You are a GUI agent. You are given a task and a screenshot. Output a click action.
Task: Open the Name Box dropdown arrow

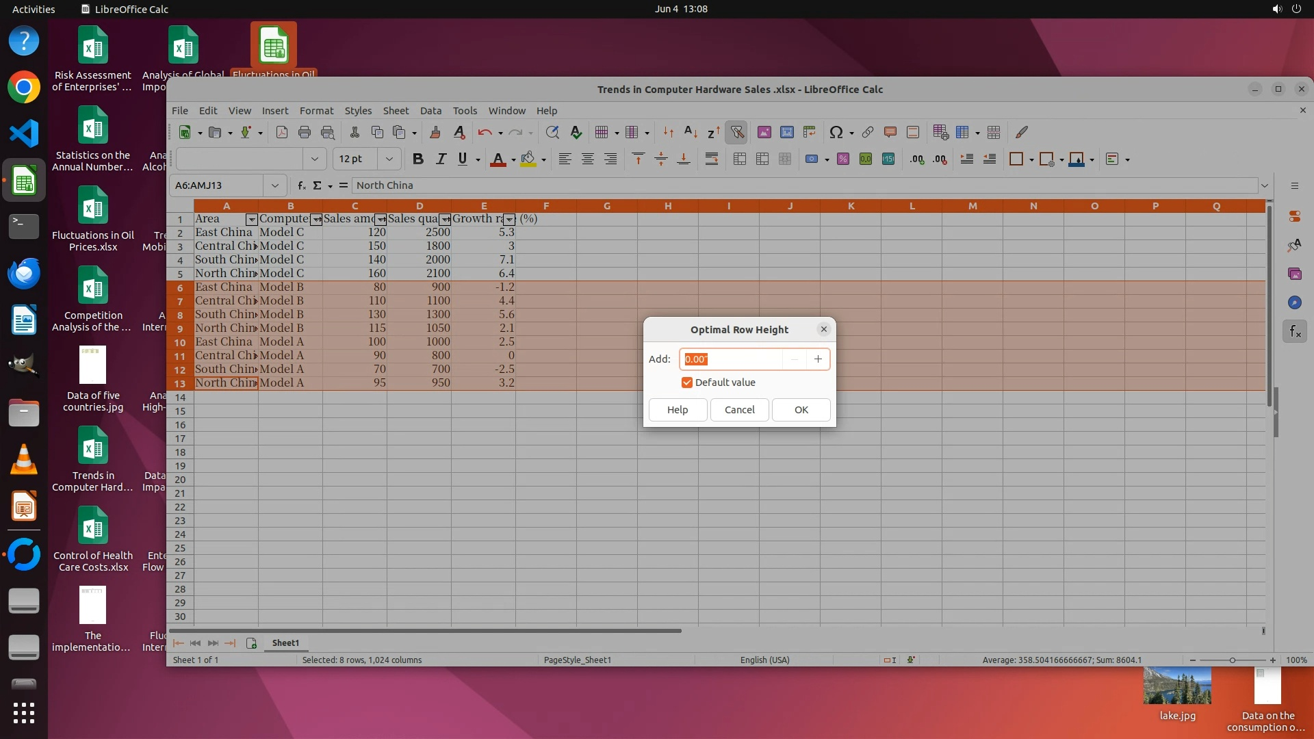274,185
